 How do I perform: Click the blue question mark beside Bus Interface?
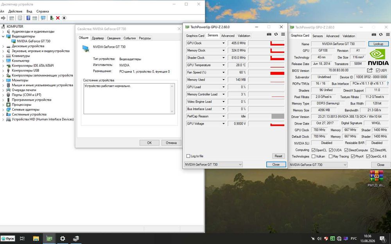click(388, 84)
